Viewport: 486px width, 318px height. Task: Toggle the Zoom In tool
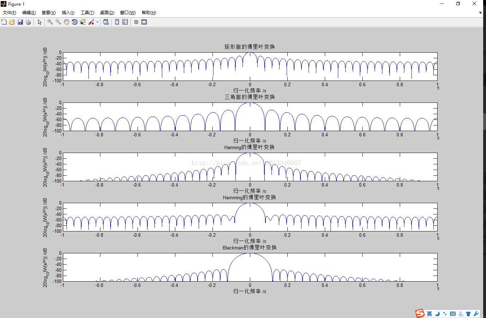[49, 22]
